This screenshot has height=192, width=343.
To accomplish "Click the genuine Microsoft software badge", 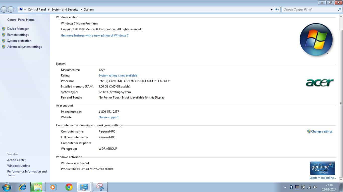I will 323,168.
